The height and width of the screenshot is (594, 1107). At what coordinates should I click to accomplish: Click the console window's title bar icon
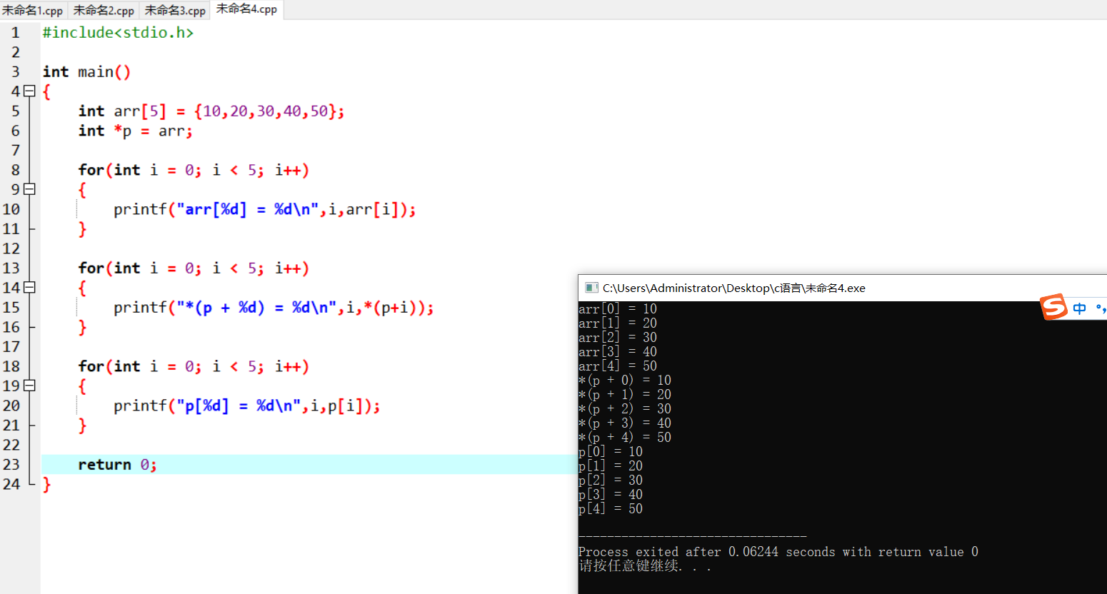pos(591,288)
